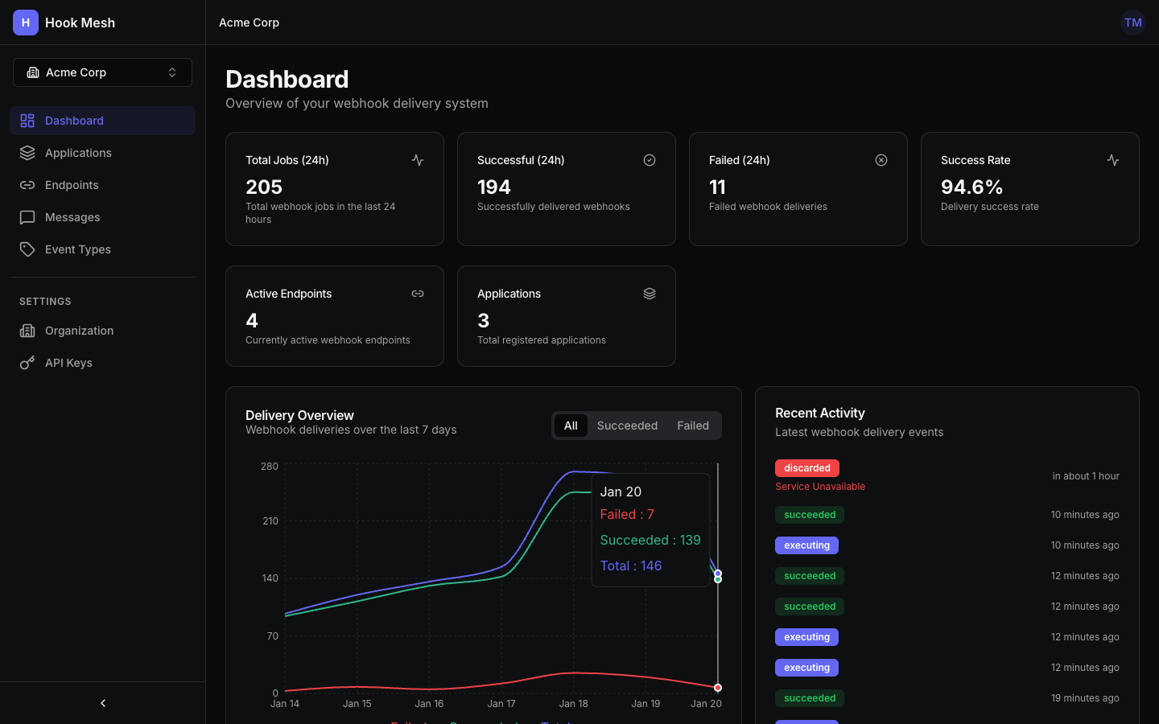1159x724 pixels.
Task: Open Messages via its chat bubble icon
Action: (x=27, y=216)
